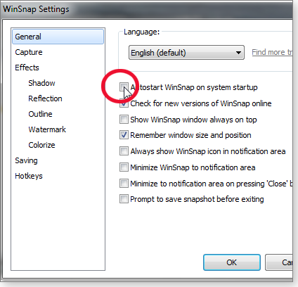Check Minimize WinSnap to notification area
This screenshot has height=287, width=298.
coord(124,167)
